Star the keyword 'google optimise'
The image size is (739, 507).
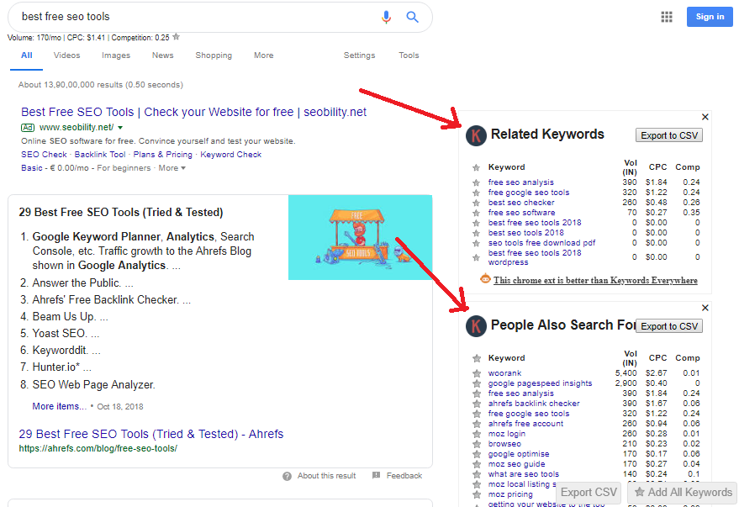tap(477, 454)
